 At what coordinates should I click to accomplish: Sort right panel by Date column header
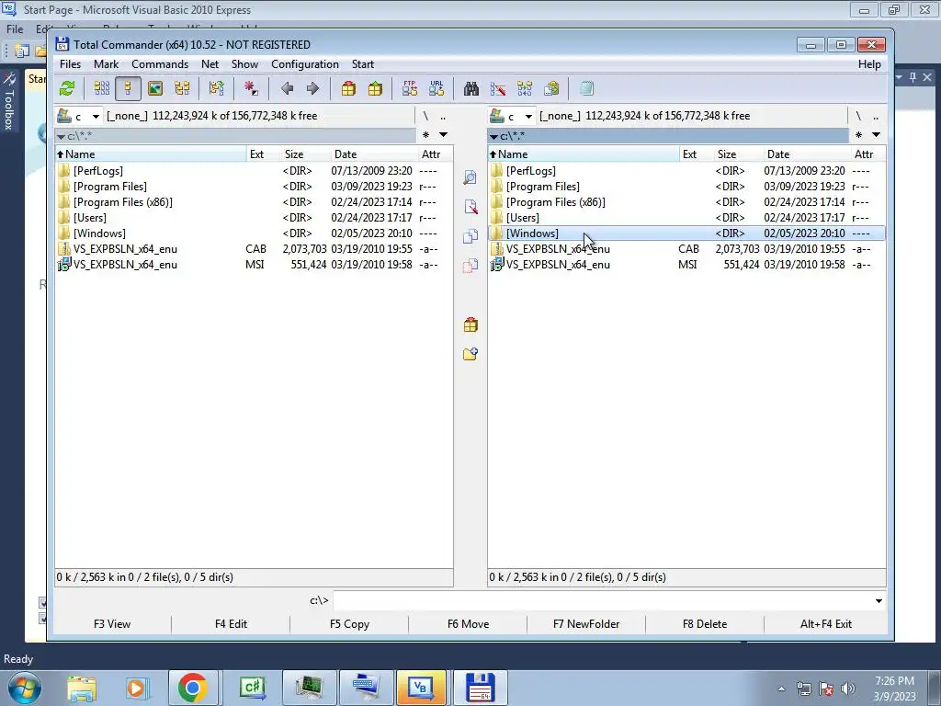[807, 154]
